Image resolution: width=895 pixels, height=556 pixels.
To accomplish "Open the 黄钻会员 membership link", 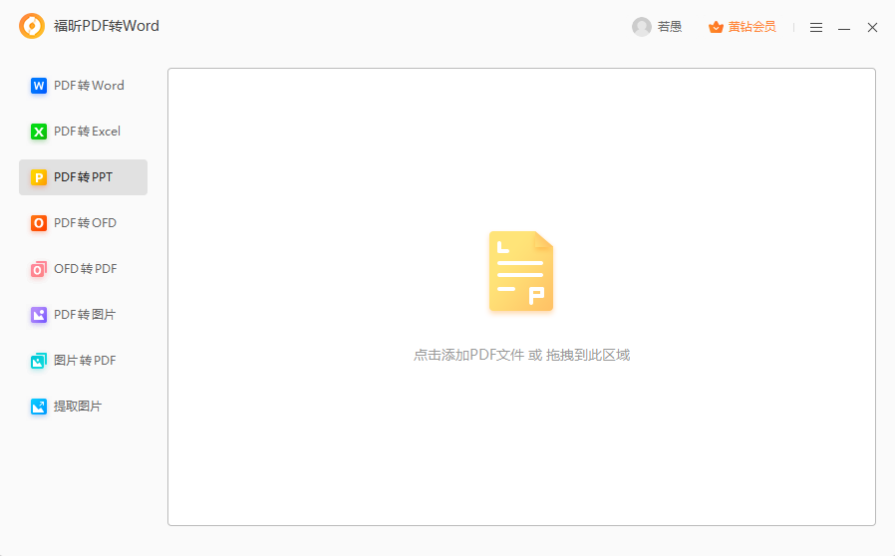I will pos(751,27).
